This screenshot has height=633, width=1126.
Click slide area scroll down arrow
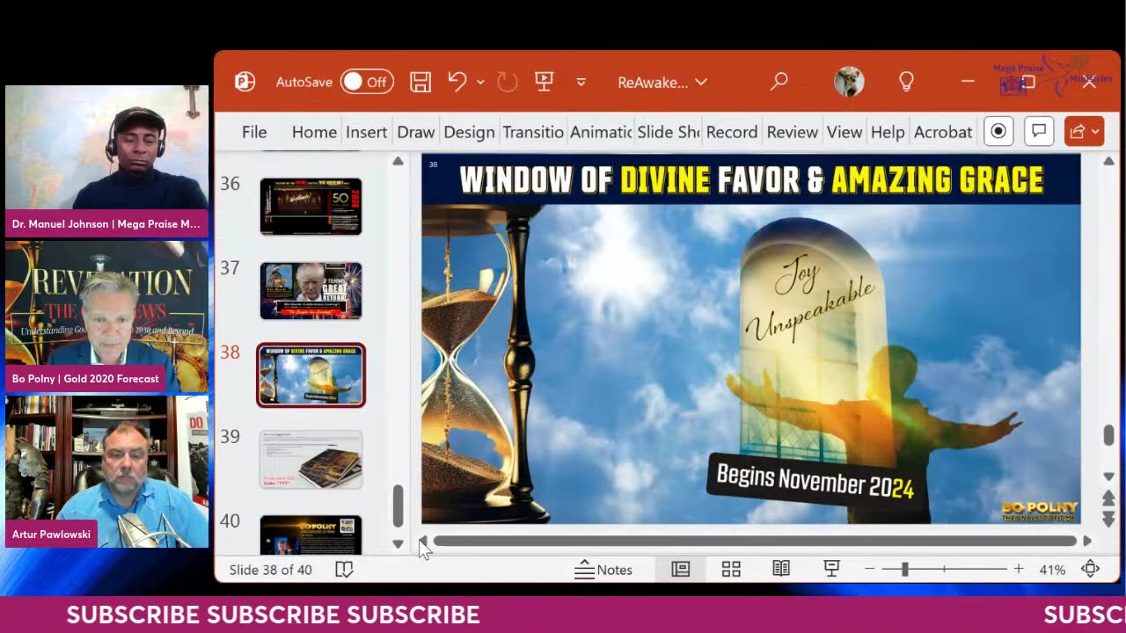click(1108, 476)
